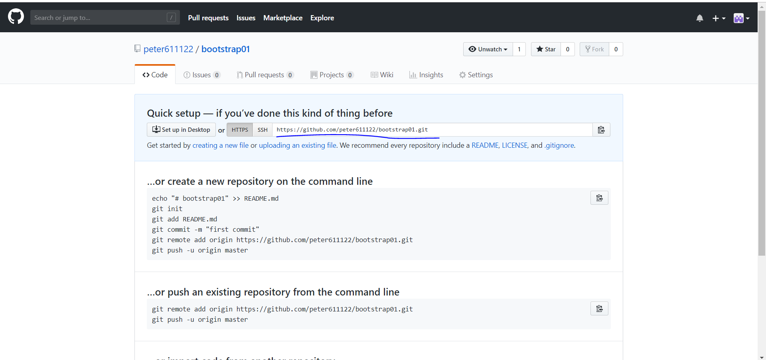Click the git add README.md line
This screenshot has width=766, height=360.
[185, 219]
